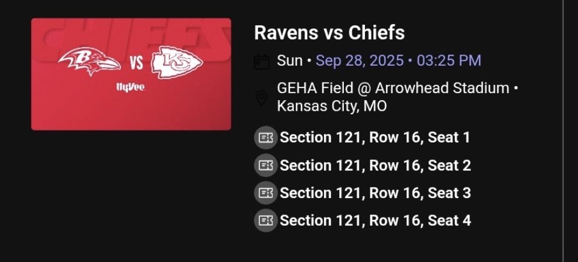This screenshot has height=262, width=578.
Task: Click the calendar icon beside the date
Action: click(262, 62)
